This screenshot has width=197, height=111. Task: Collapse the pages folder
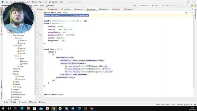14,46
